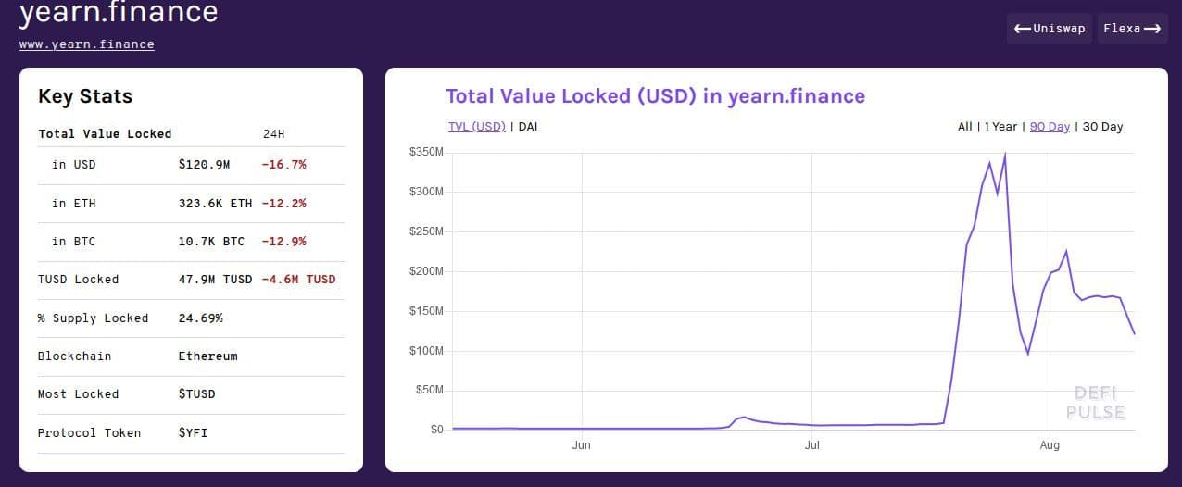Select the 90 Day chart range
This screenshot has width=1182, height=487.
click(x=1050, y=127)
